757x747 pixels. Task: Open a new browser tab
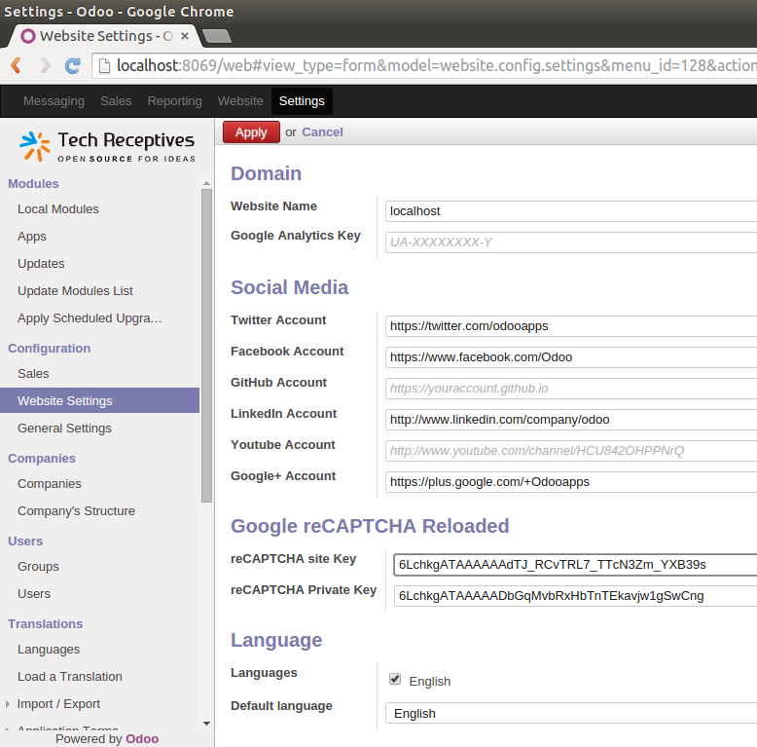[216, 36]
